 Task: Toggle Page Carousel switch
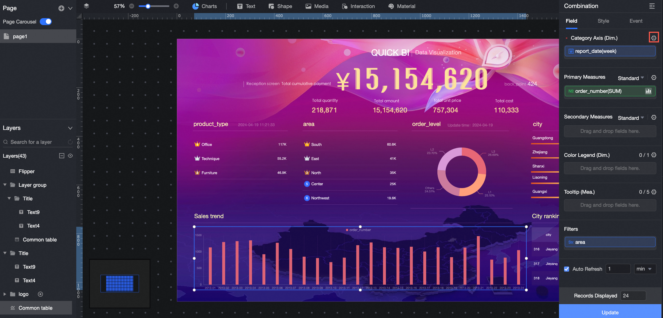coord(46,22)
